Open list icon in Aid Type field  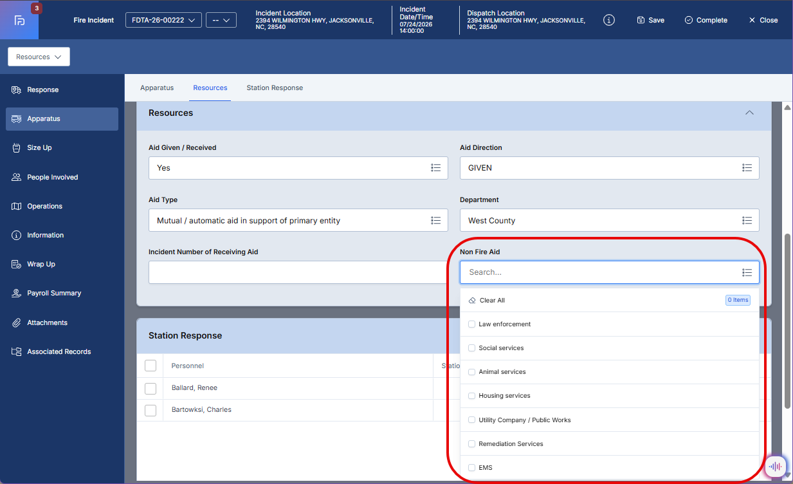coord(436,220)
